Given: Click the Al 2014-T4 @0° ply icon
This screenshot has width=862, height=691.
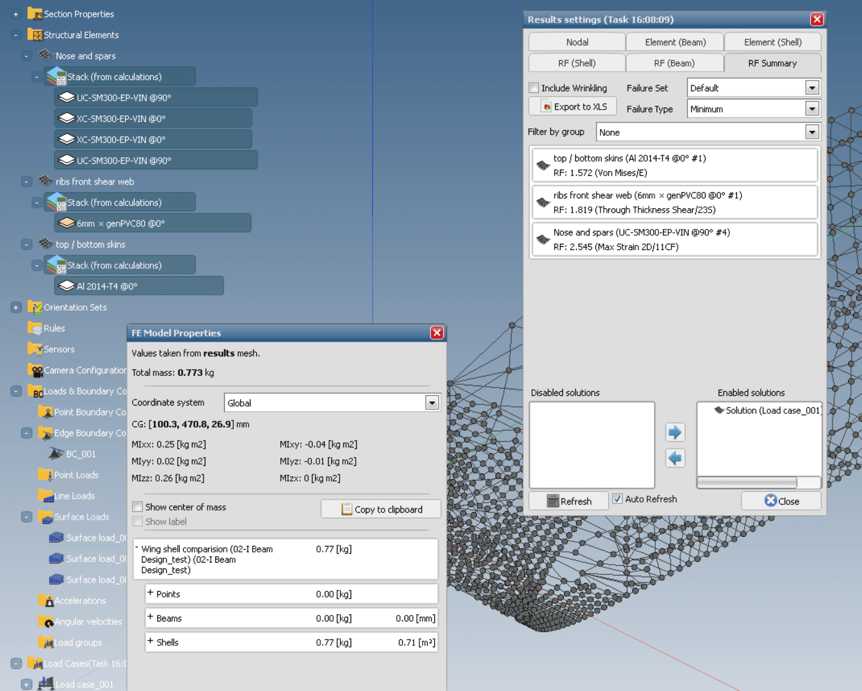Looking at the screenshot, I should [66, 286].
